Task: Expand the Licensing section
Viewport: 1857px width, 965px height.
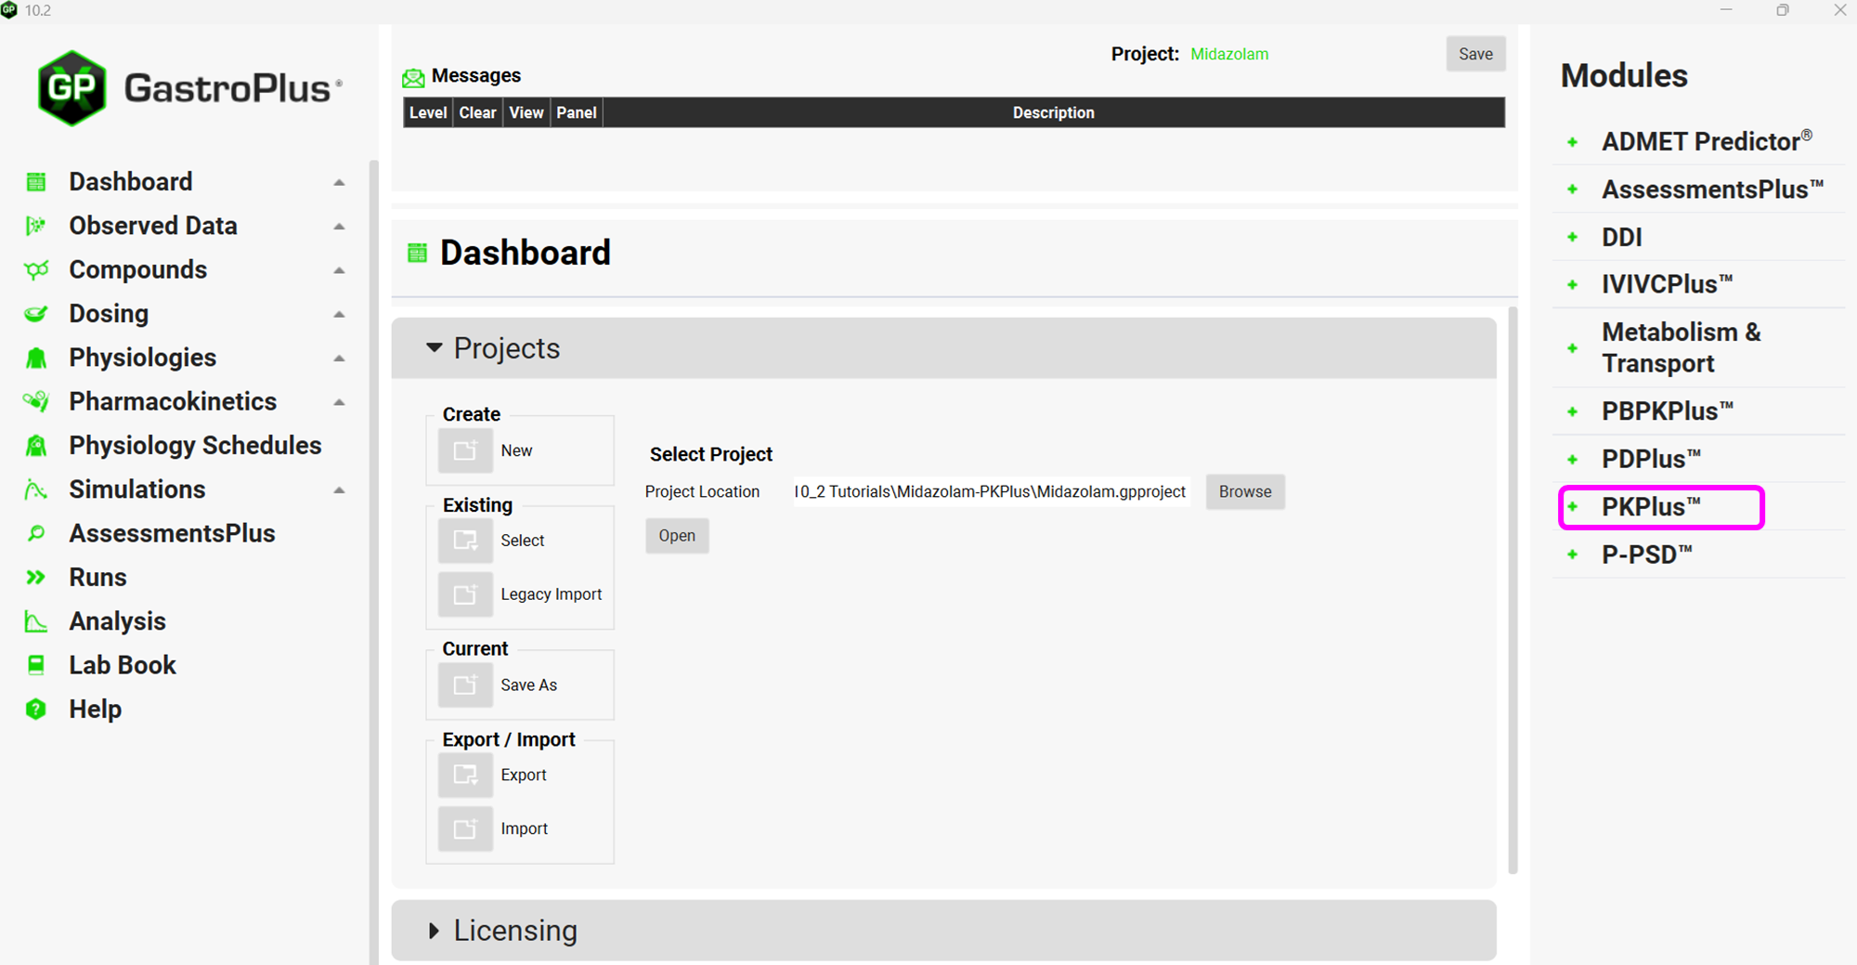Action: (434, 931)
